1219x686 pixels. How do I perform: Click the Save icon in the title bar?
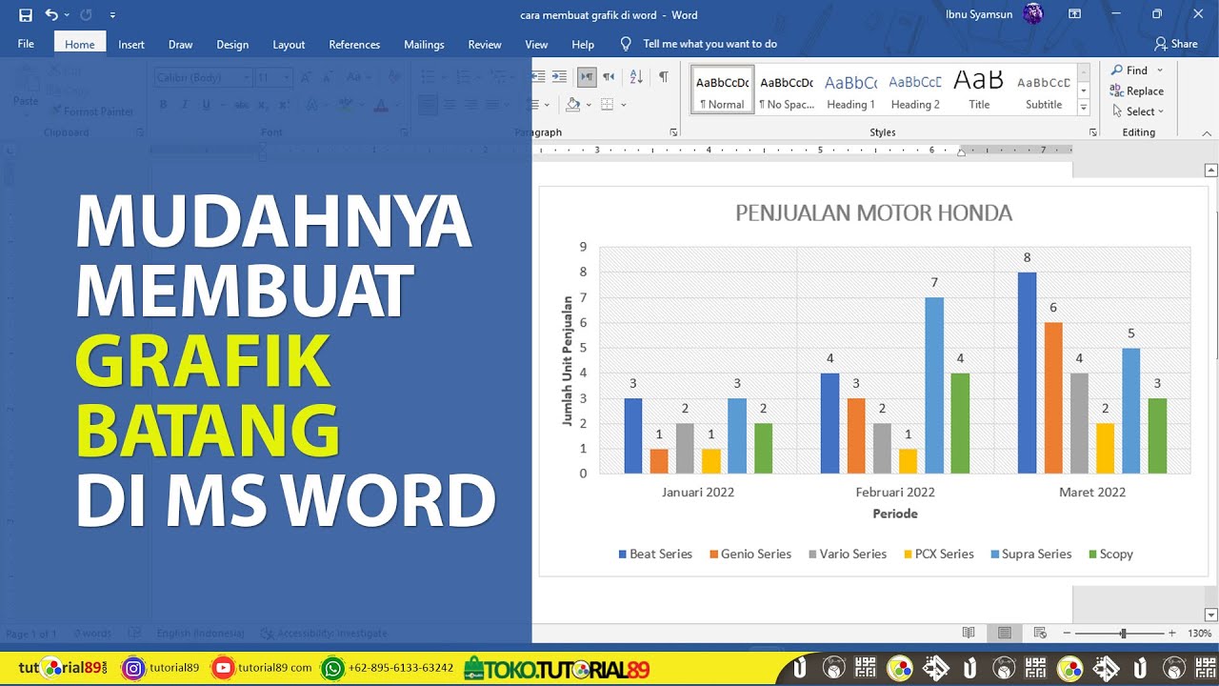tap(26, 15)
